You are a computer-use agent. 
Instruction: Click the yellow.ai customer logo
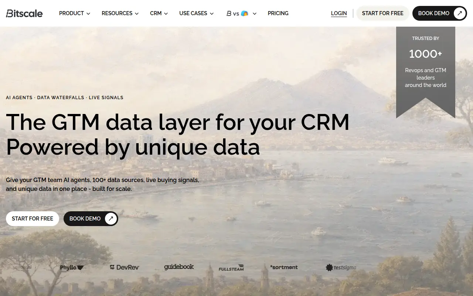(22, 267)
